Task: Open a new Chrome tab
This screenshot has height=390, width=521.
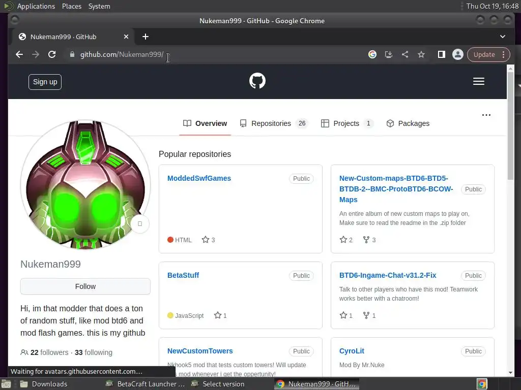Action: tap(145, 37)
